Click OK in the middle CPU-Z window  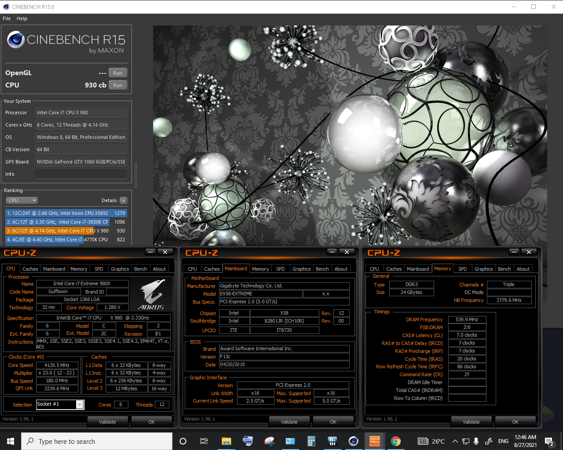click(x=333, y=422)
